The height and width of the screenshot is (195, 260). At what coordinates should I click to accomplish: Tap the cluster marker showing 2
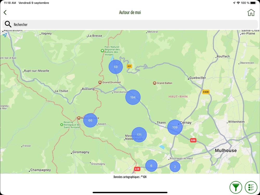click(175, 167)
